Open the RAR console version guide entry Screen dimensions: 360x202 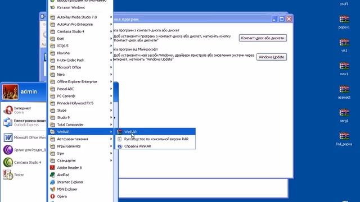coord(155,139)
